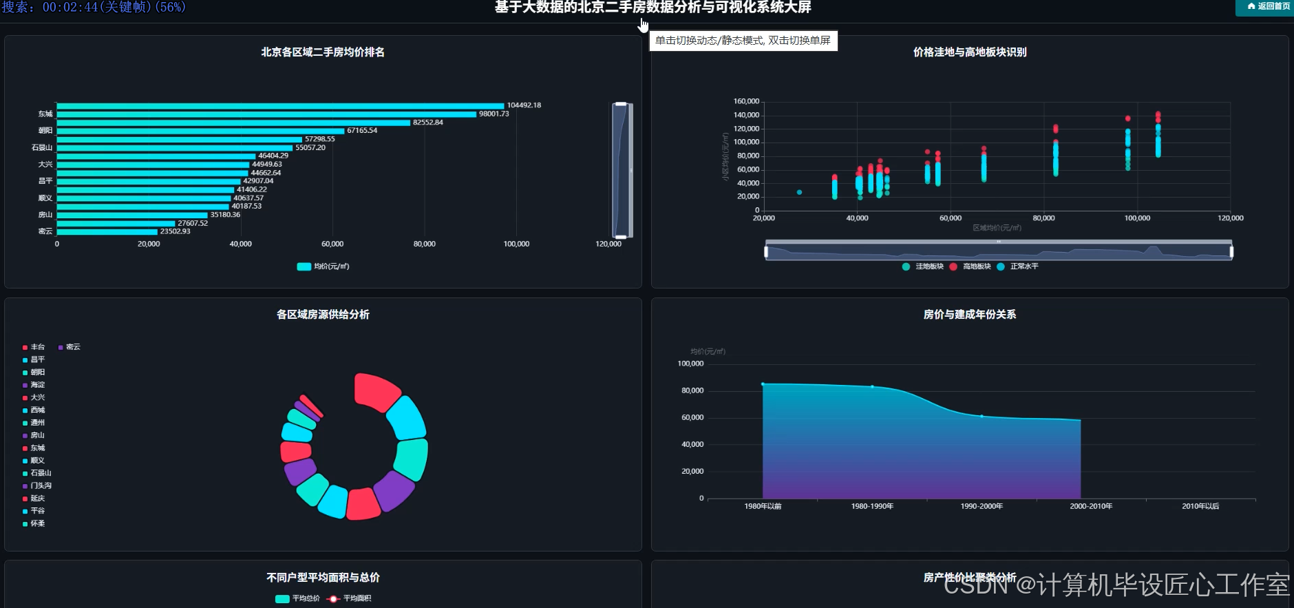Click the 区域均价(元/㎡) axis title

[997, 228]
